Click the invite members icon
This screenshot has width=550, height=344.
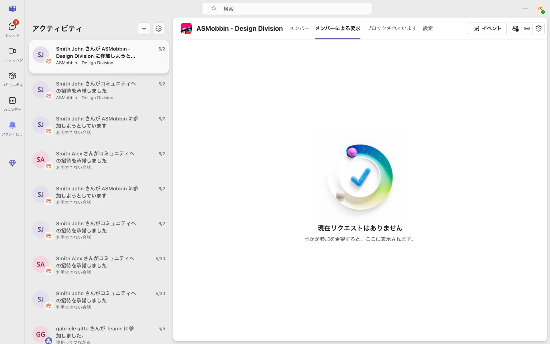pyautogui.click(x=515, y=28)
